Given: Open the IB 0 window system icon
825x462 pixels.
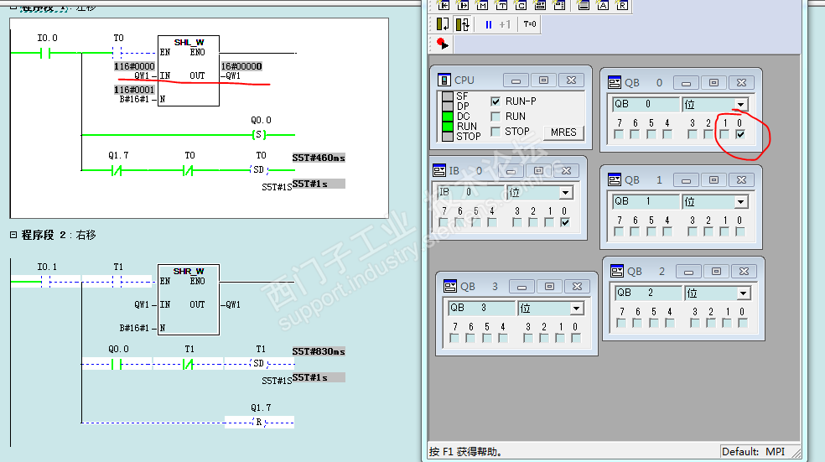Looking at the screenshot, I should coord(438,170).
